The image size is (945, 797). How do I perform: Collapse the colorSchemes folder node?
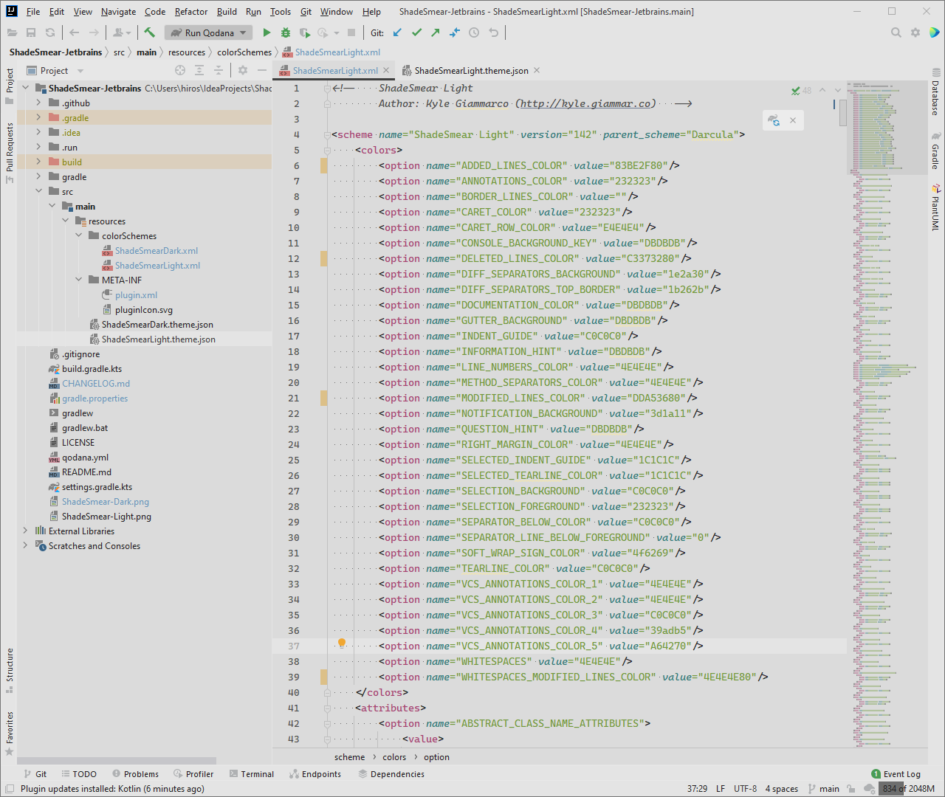coord(78,235)
